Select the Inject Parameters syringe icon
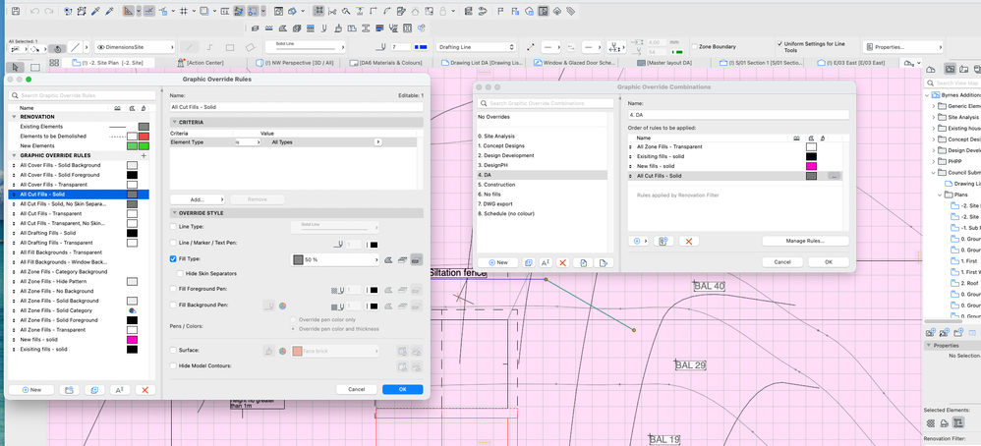 point(109,11)
